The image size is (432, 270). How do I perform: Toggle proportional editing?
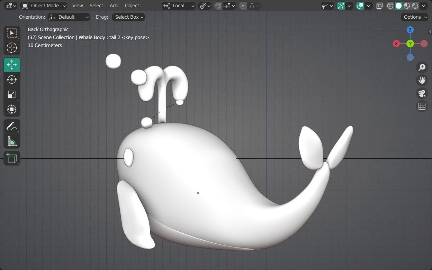[x=243, y=6]
